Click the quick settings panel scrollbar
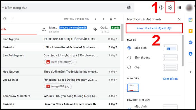 pos(183,51)
